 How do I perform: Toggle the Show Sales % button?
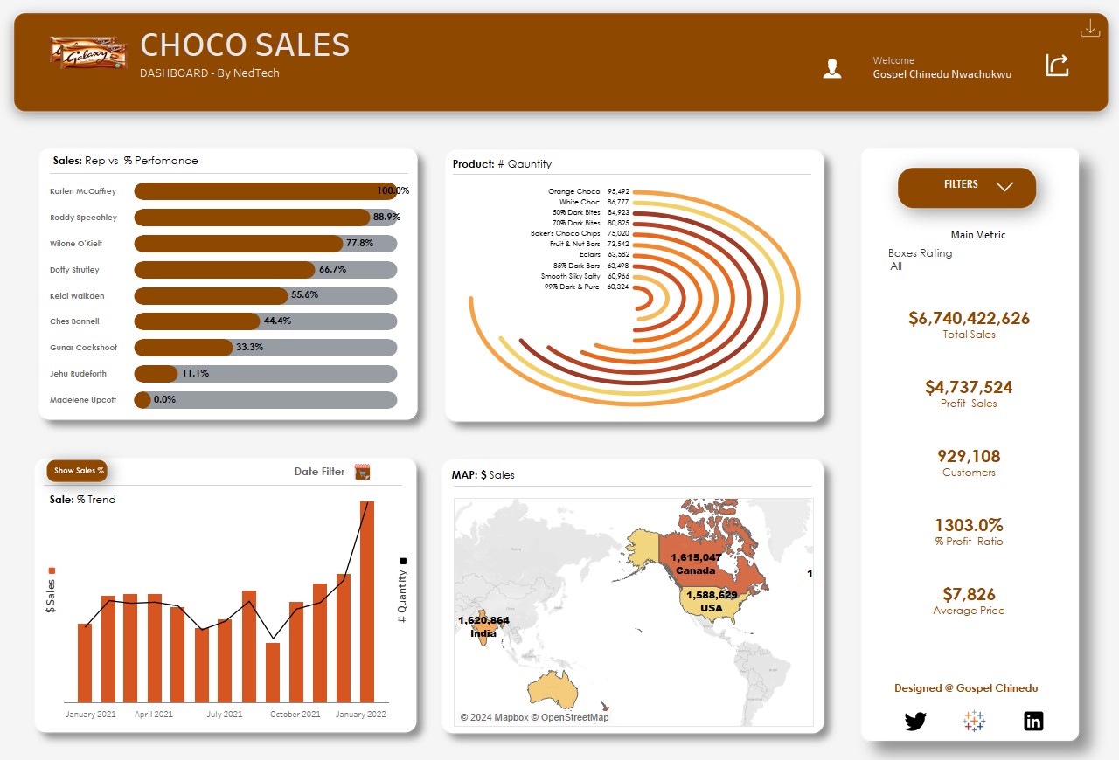coord(78,471)
